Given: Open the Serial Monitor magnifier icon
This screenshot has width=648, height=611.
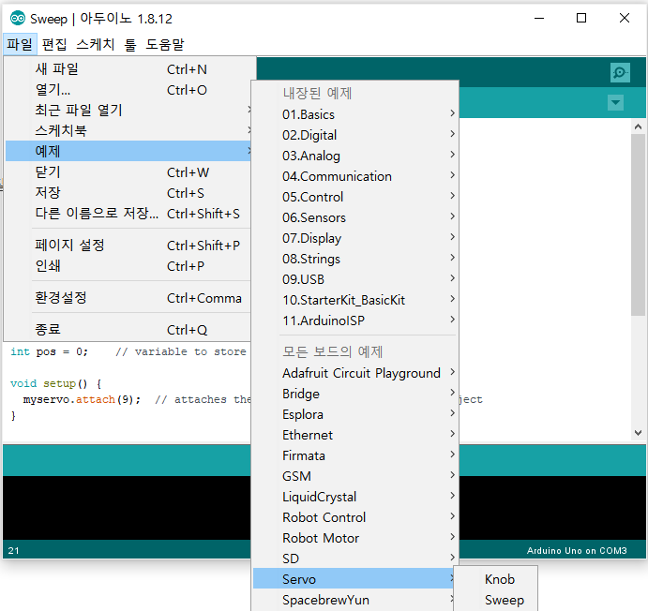Looking at the screenshot, I should pos(620,73).
